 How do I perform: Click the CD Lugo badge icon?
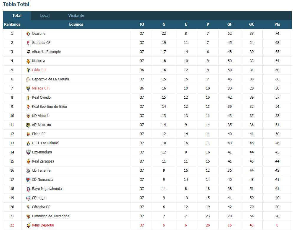pos(28,198)
